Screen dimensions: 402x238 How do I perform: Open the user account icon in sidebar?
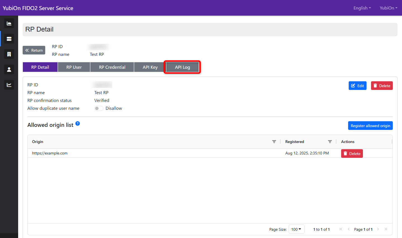[9, 70]
